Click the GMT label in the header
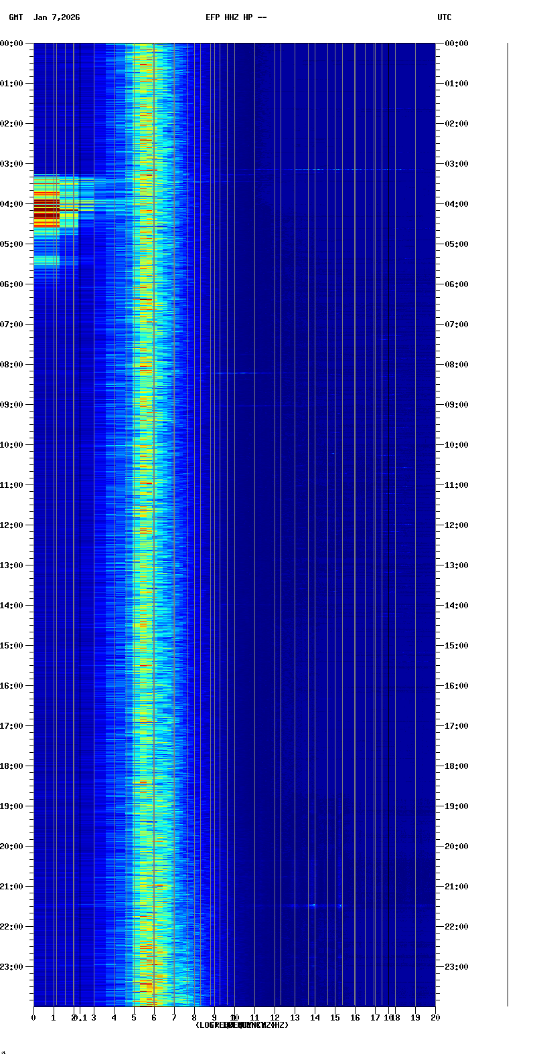The width and height of the screenshot is (537, 1060). click(15, 17)
